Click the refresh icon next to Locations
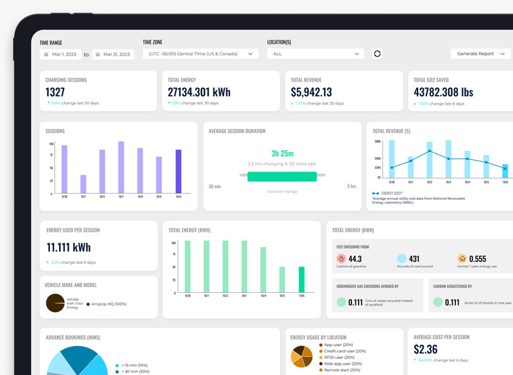This screenshot has width=513, height=375. click(x=377, y=54)
